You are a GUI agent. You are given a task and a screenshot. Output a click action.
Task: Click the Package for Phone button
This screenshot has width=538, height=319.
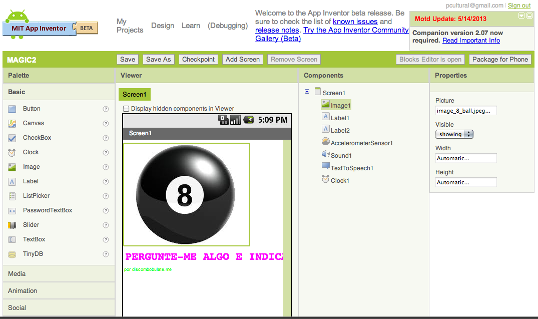[500, 59]
